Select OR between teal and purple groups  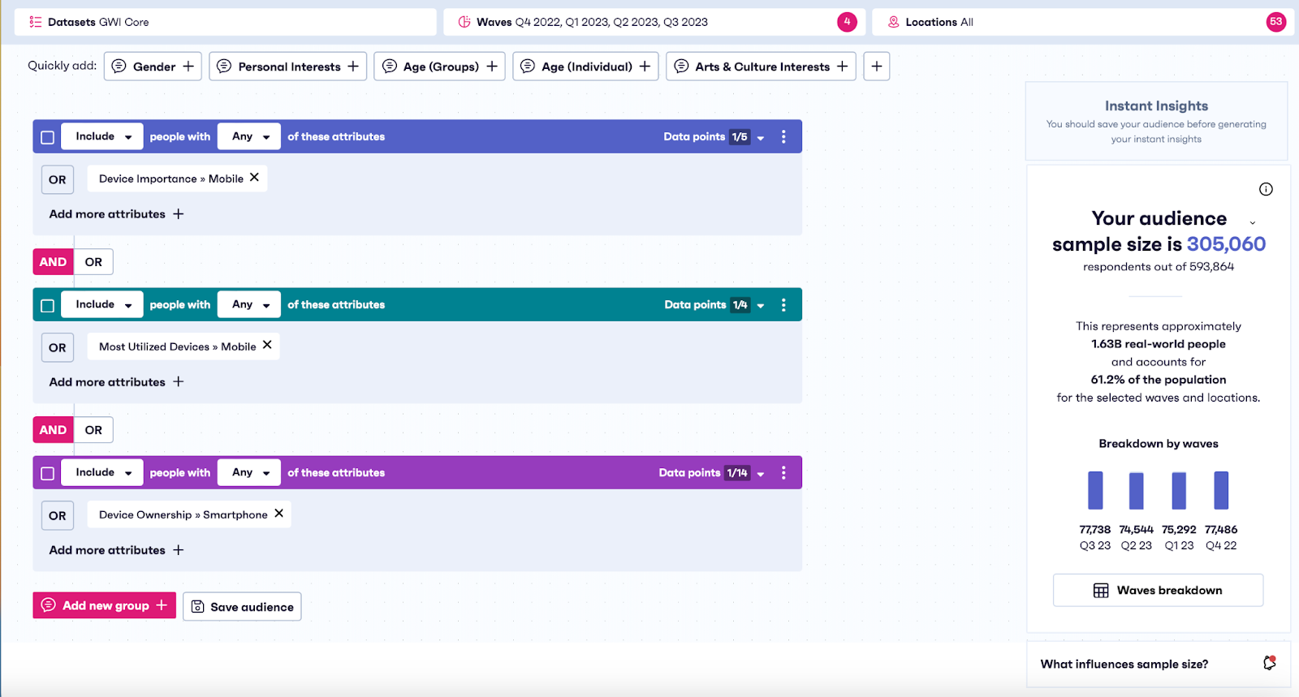pyautogui.click(x=93, y=430)
